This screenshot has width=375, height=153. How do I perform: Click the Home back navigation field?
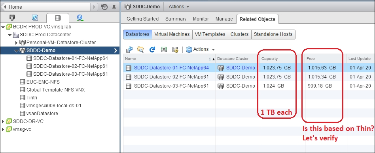(46, 7)
